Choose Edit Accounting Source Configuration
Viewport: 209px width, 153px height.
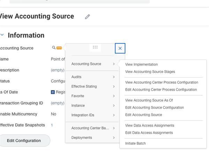[154, 107]
